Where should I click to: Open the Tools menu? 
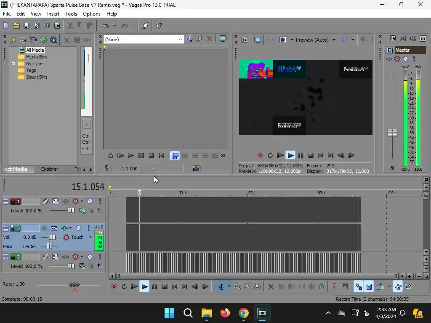[71, 14]
